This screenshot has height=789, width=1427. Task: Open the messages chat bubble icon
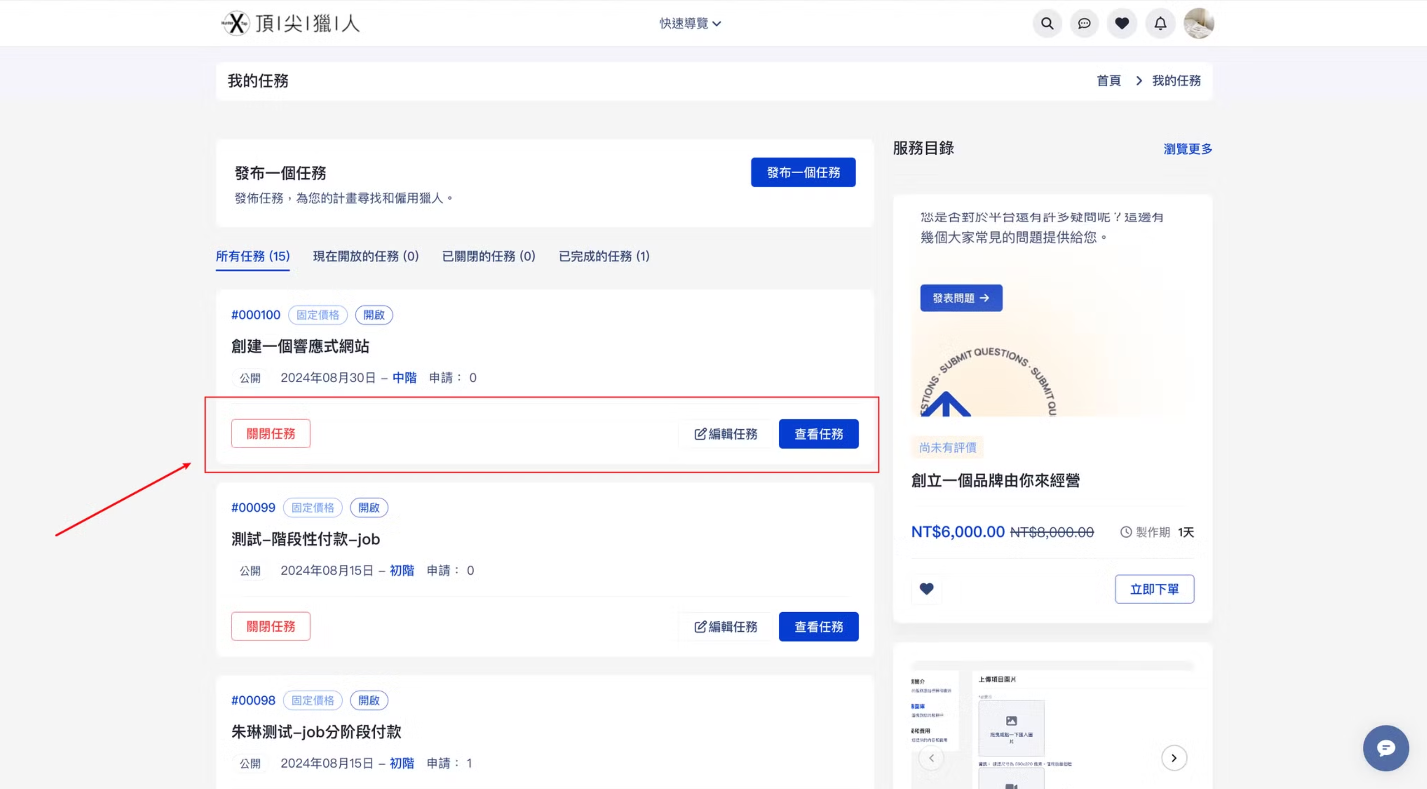1084,23
